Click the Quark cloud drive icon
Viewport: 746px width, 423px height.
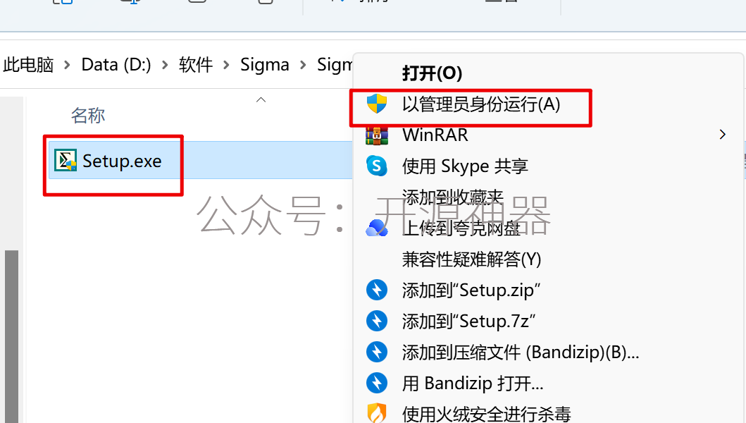point(377,228)
